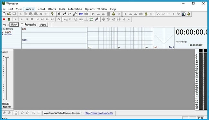
Task: Click the speaker audio output icon
Action: click(59, 14)
